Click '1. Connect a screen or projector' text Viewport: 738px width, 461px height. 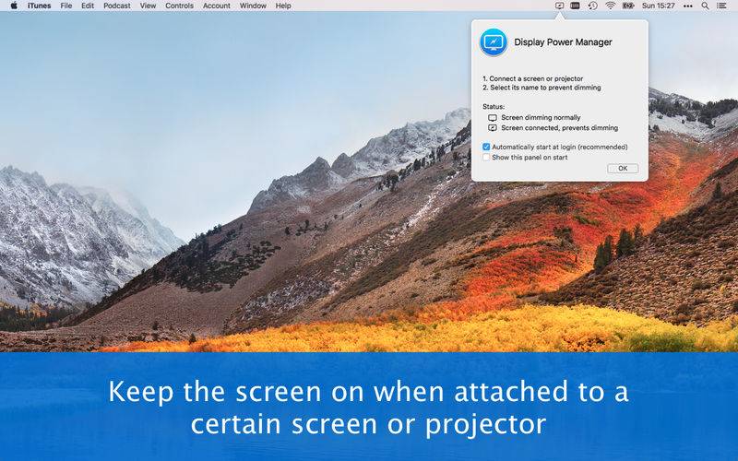(533, 78)
